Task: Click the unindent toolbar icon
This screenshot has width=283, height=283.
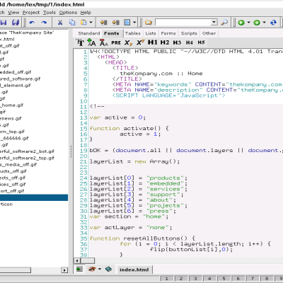Action: click(x=103, y=23)
